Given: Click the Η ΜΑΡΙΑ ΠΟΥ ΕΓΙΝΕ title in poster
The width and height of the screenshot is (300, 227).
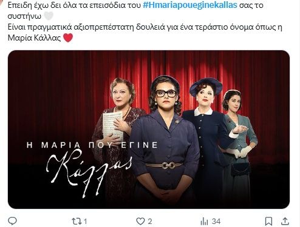Looking at the screenshot, I should [x=92, y=145].
